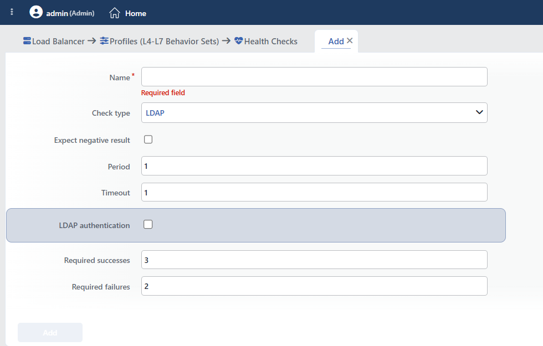
Task: Click the Profiles sliders icon
Action: [104, 41]
